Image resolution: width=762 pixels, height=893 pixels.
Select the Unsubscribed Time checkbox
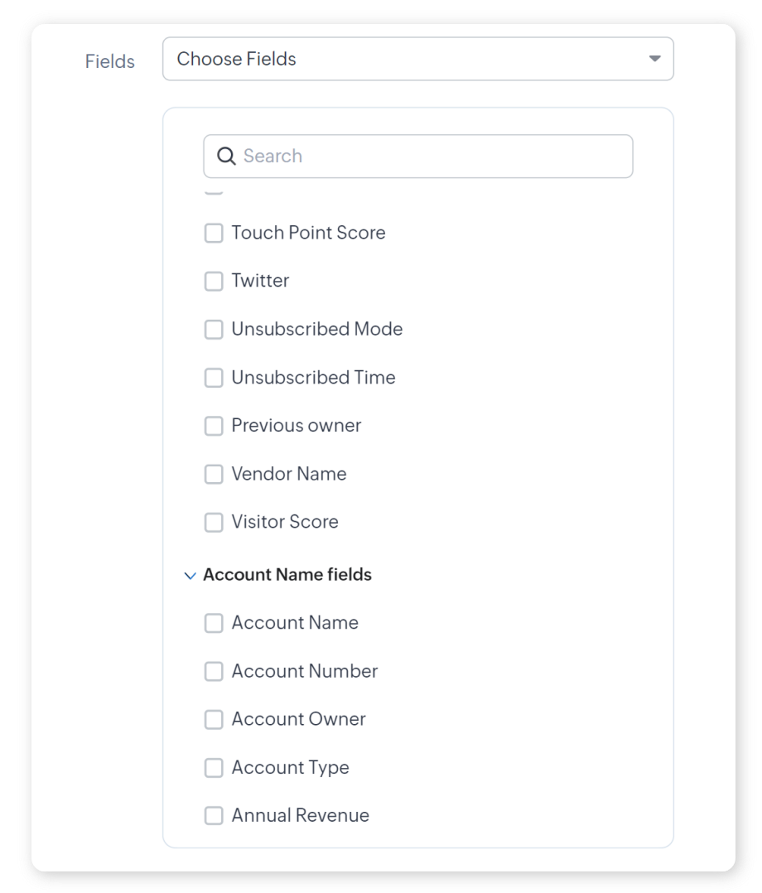click(214, 378)
